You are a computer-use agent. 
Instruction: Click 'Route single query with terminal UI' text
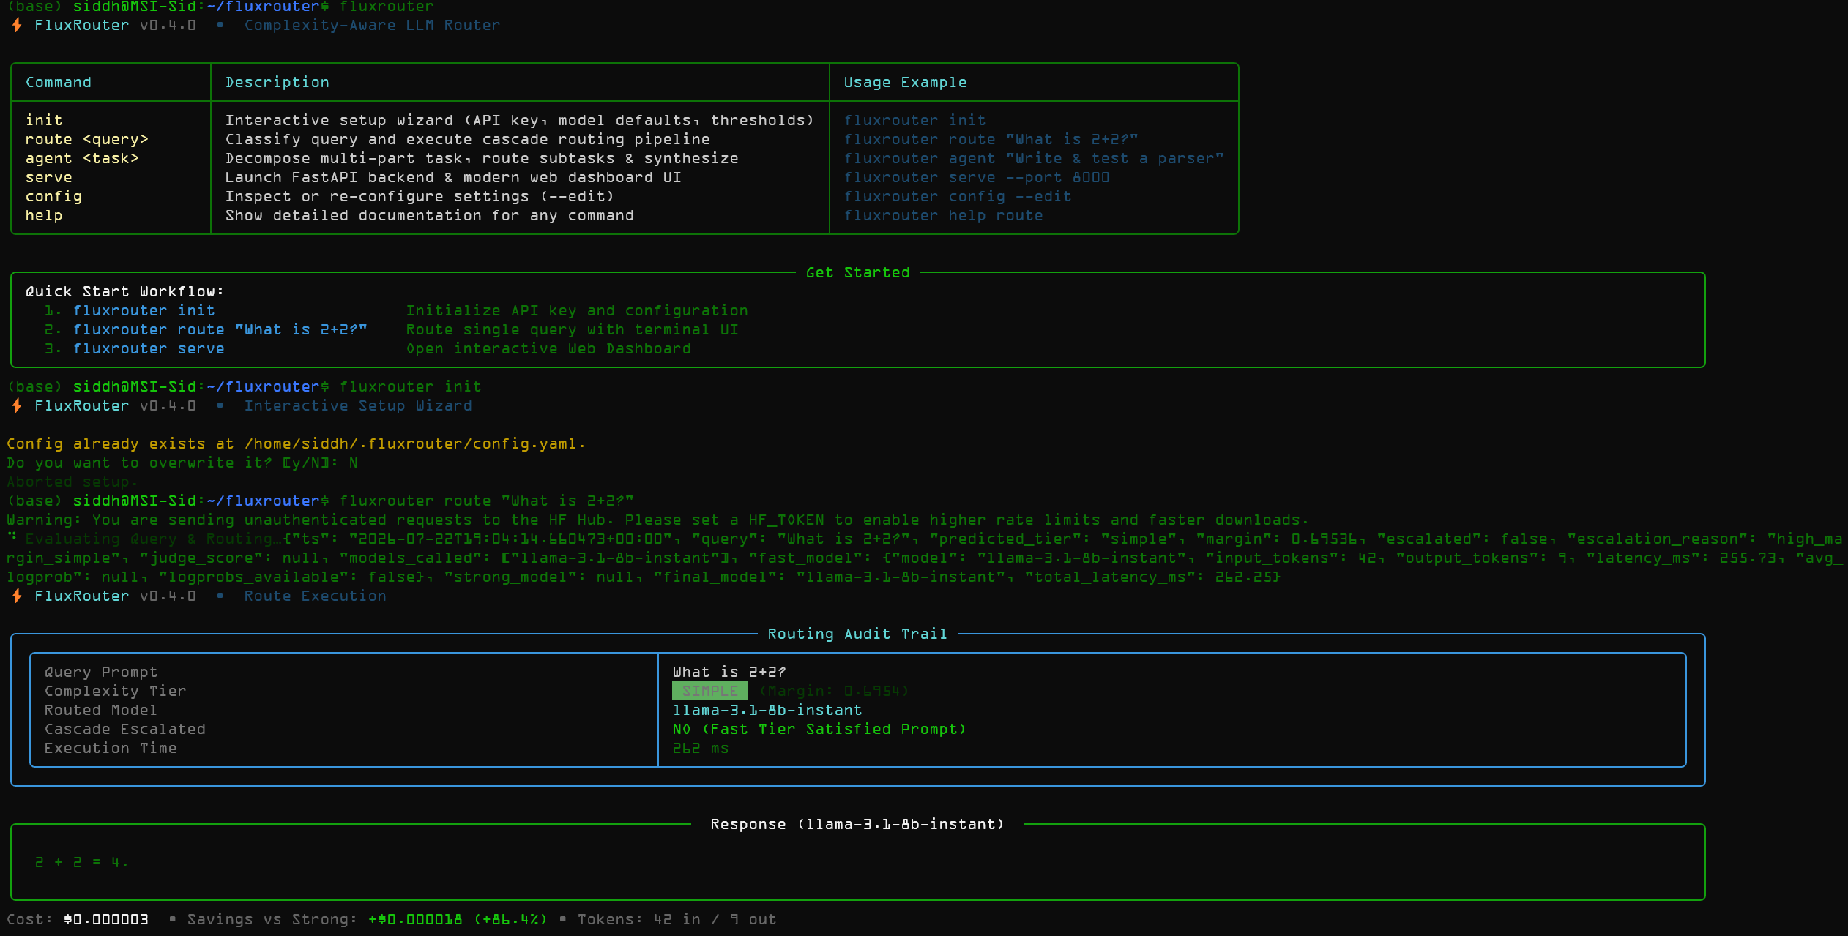click(573, 329)
